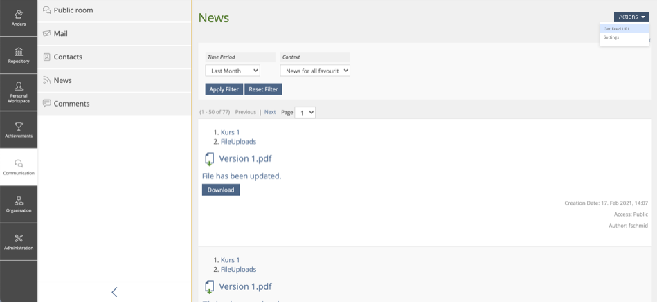Click the News feed icon in the menu
This screenshot has height=303, width=657.
coord(47,80)
